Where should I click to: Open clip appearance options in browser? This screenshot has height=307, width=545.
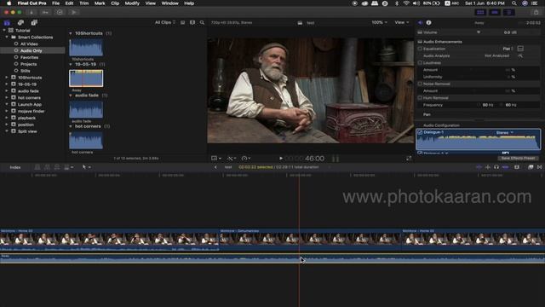pyautogui.click(x=192, y=23)
